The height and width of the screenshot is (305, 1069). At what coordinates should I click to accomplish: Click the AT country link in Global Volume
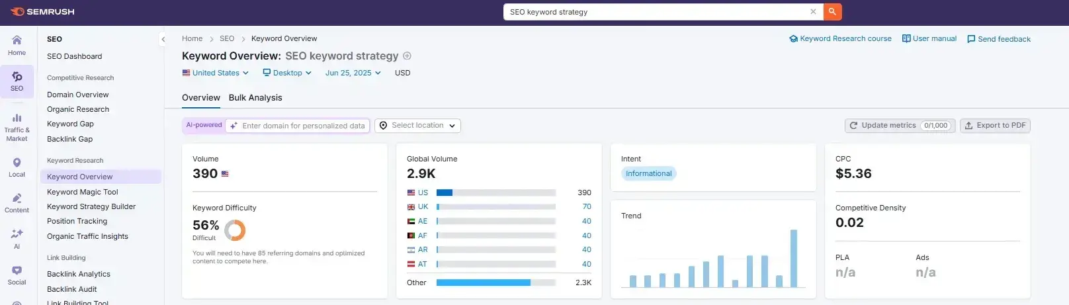[x=423, y=264]
